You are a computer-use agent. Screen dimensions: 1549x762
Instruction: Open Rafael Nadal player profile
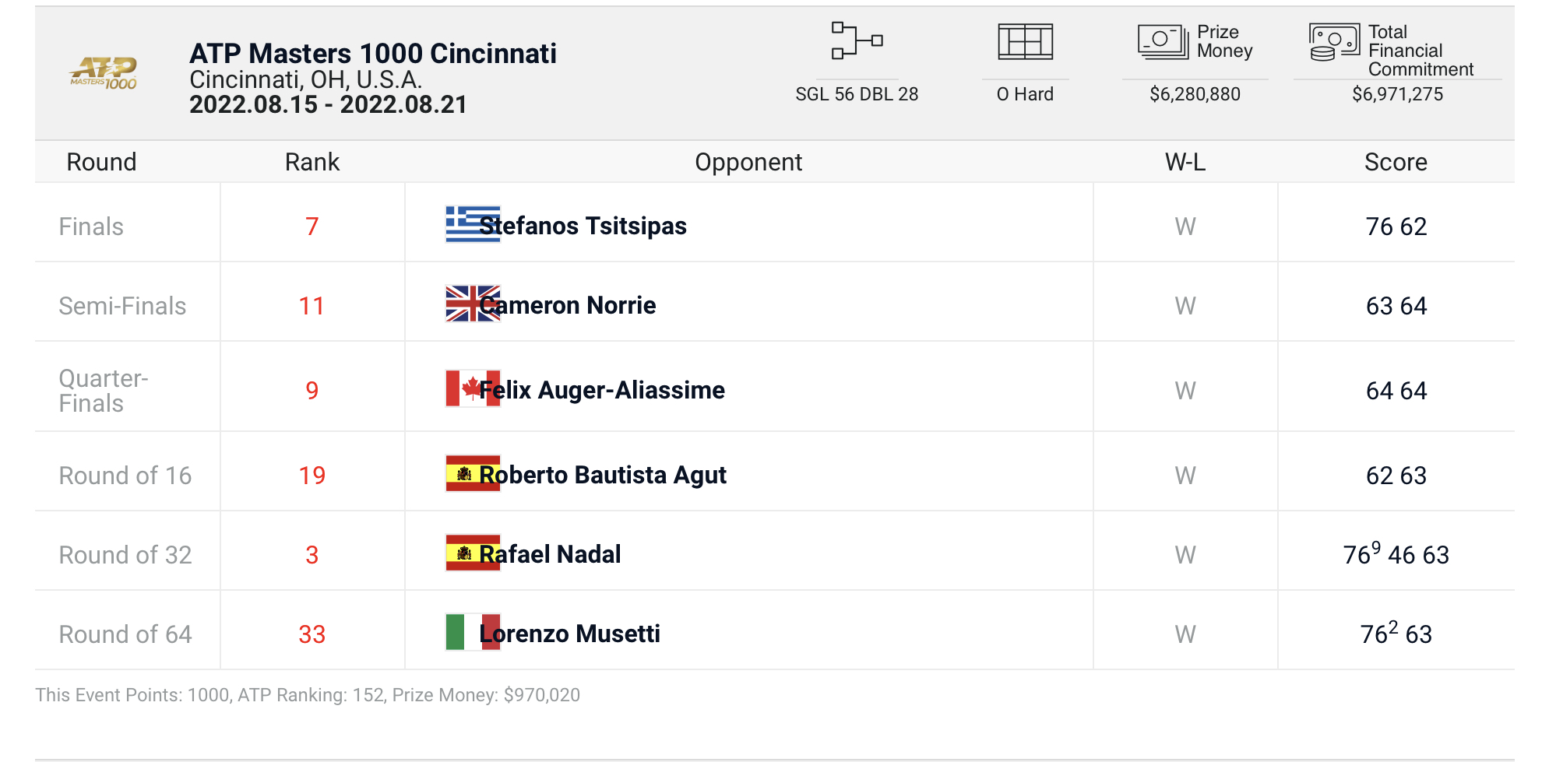click(550, 554)
